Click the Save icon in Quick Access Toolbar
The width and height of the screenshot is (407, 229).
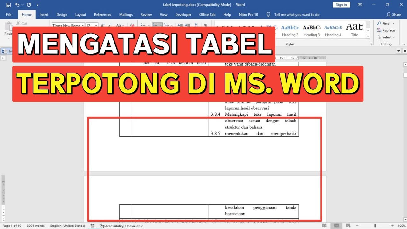[x=9, y=5]
